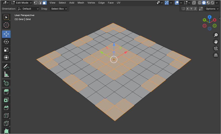The image size is (221, 134).
Task: Open the mesh edit overlay dropdown
Action: pos(187,3)
